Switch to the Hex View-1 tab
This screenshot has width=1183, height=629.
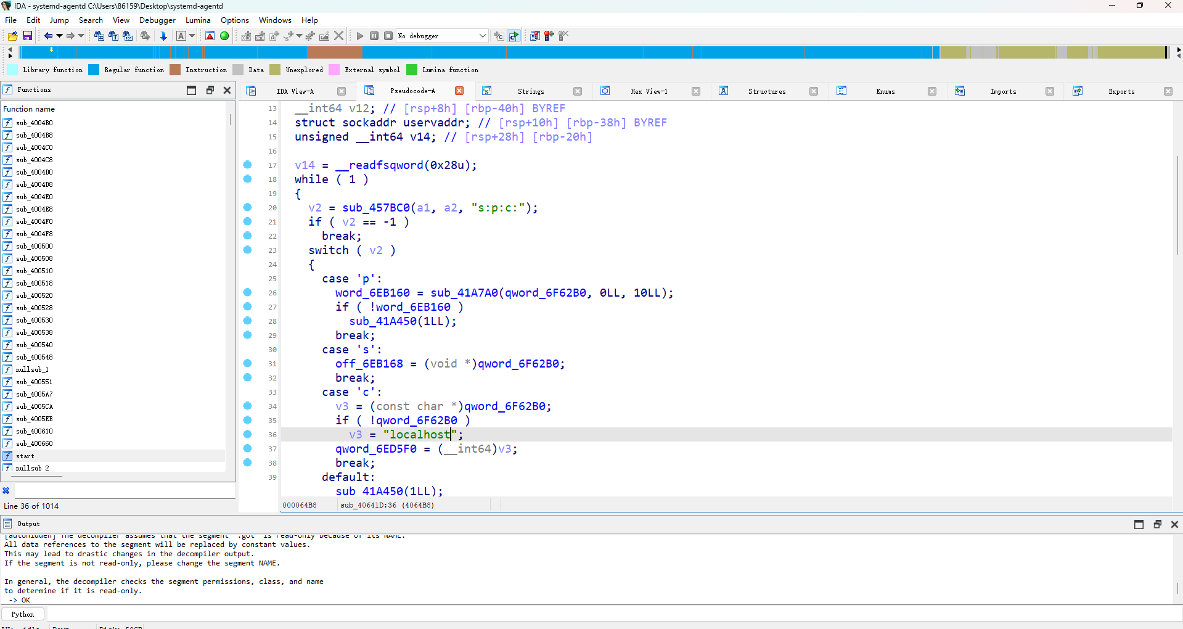[x=649, y=91]
